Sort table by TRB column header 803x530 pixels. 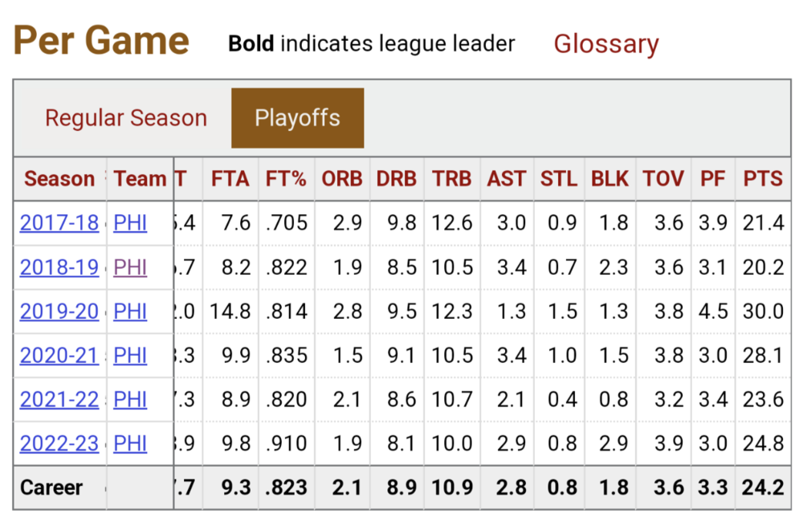[x=451, y=179]
